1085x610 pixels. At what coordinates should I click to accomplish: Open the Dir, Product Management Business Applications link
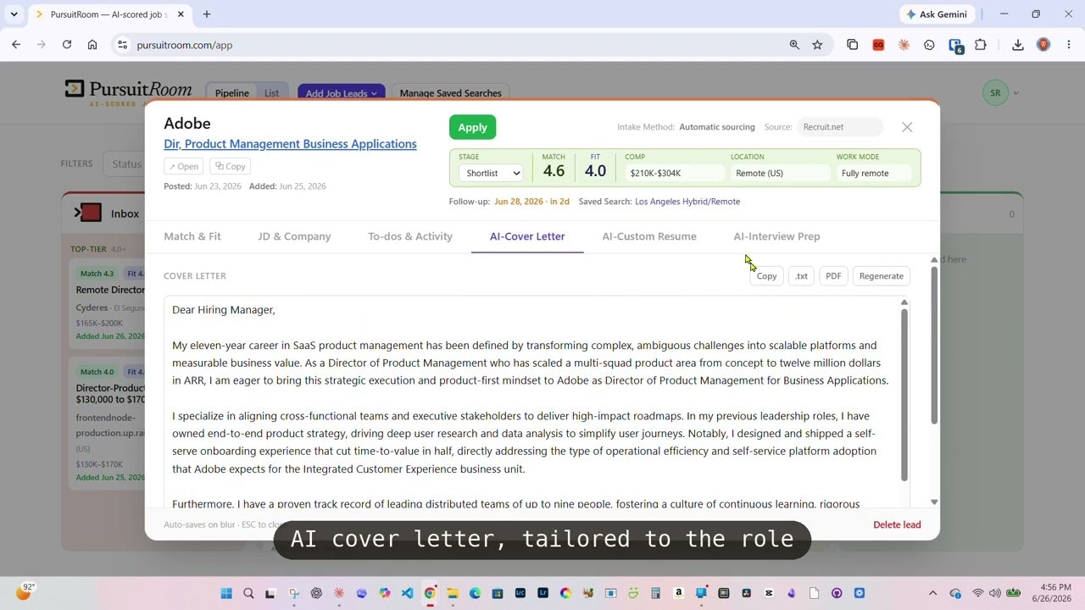click(290, 144)
